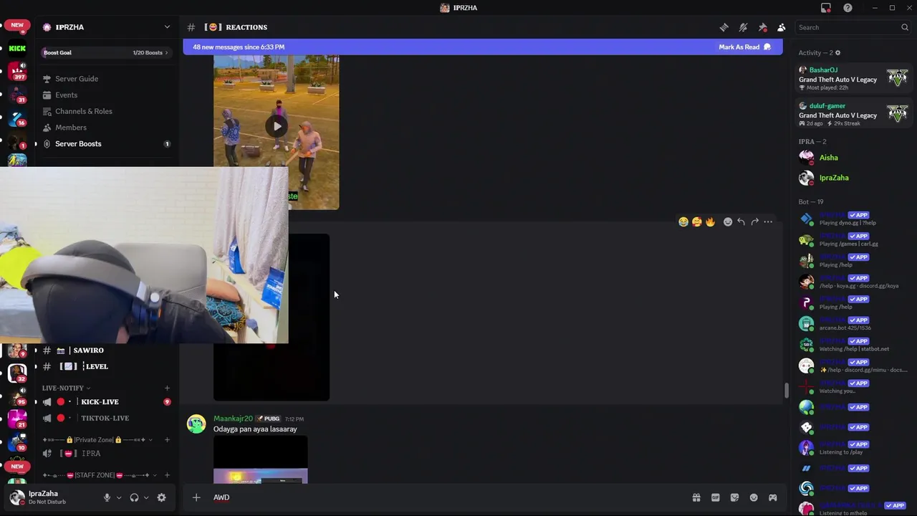Open the inbox icon in title bar

(826, 8)
